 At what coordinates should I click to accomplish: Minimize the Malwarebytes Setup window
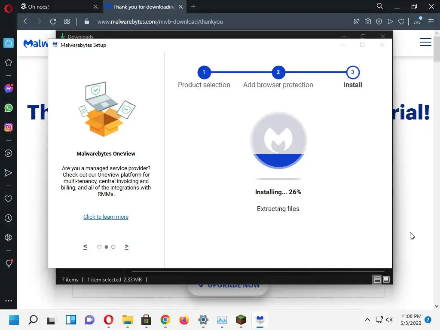click(x=343, y=45)
